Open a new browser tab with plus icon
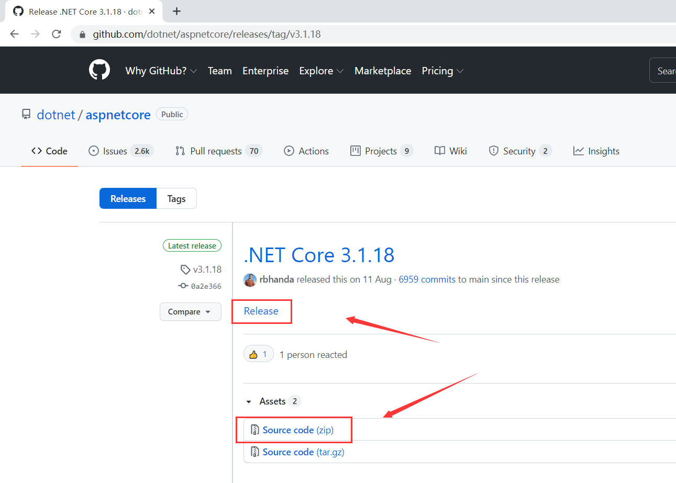 [x=177, y=11]
